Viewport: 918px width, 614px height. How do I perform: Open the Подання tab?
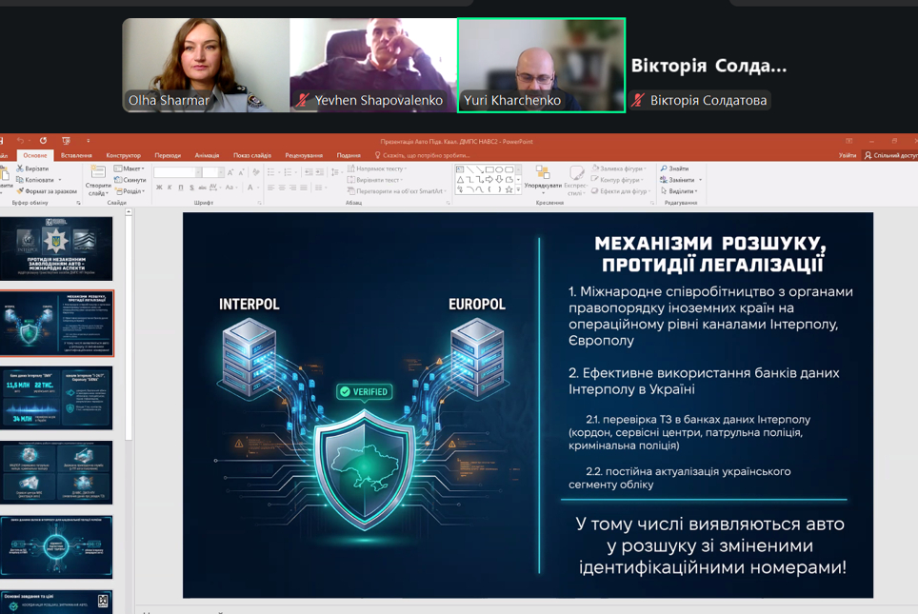[349, 156]
